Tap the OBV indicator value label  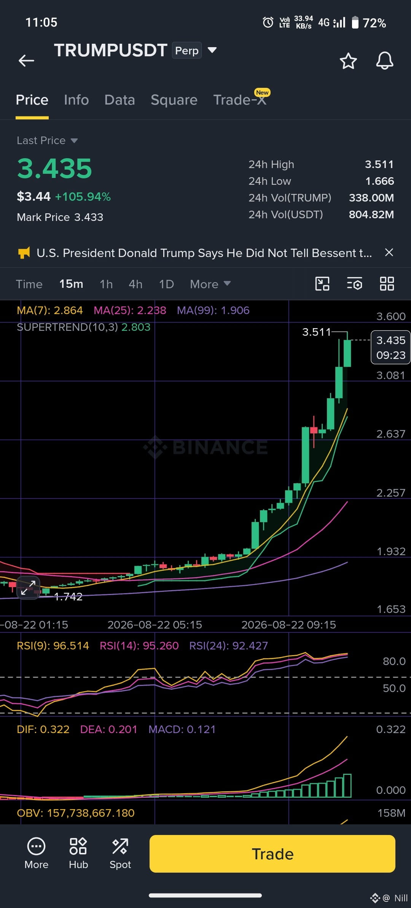(x=76, y=813)
